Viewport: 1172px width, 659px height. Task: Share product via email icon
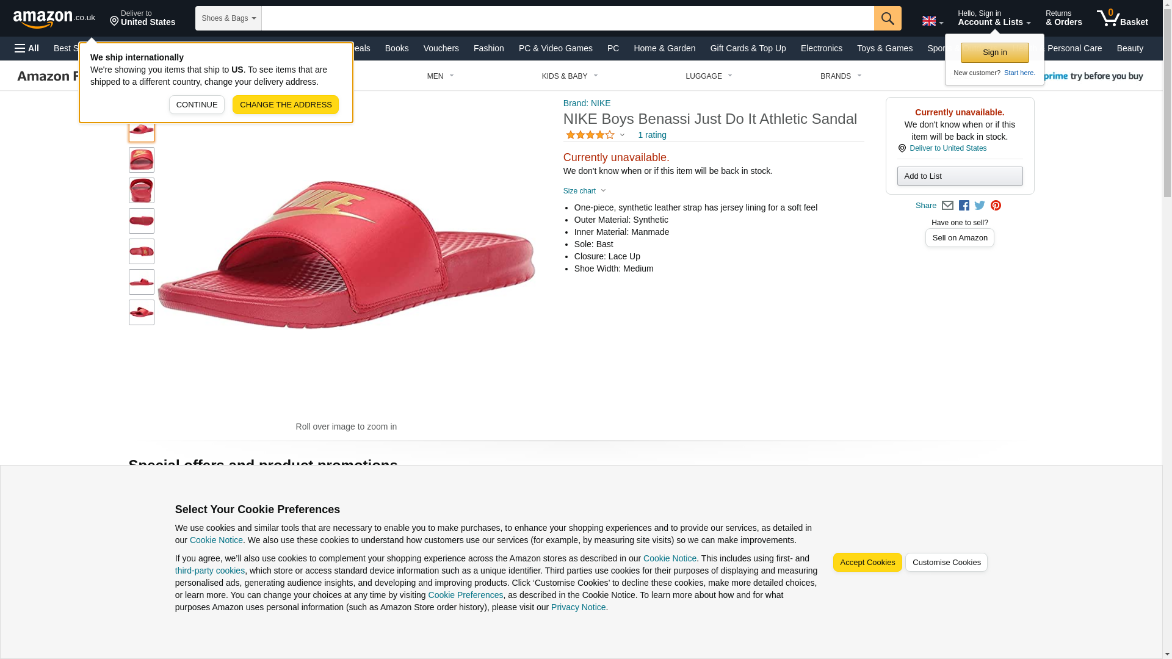(947, 206)
